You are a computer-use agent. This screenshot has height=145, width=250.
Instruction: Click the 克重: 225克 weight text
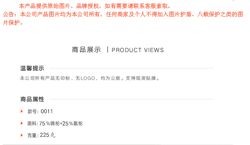(41, 135)
